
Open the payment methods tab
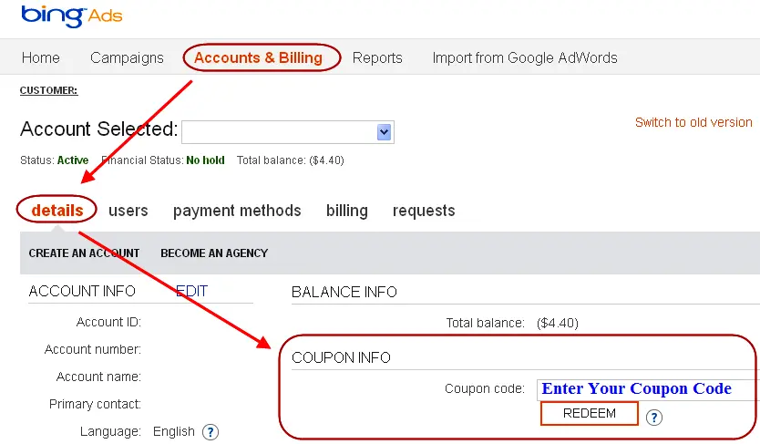(x=237, y=211)
